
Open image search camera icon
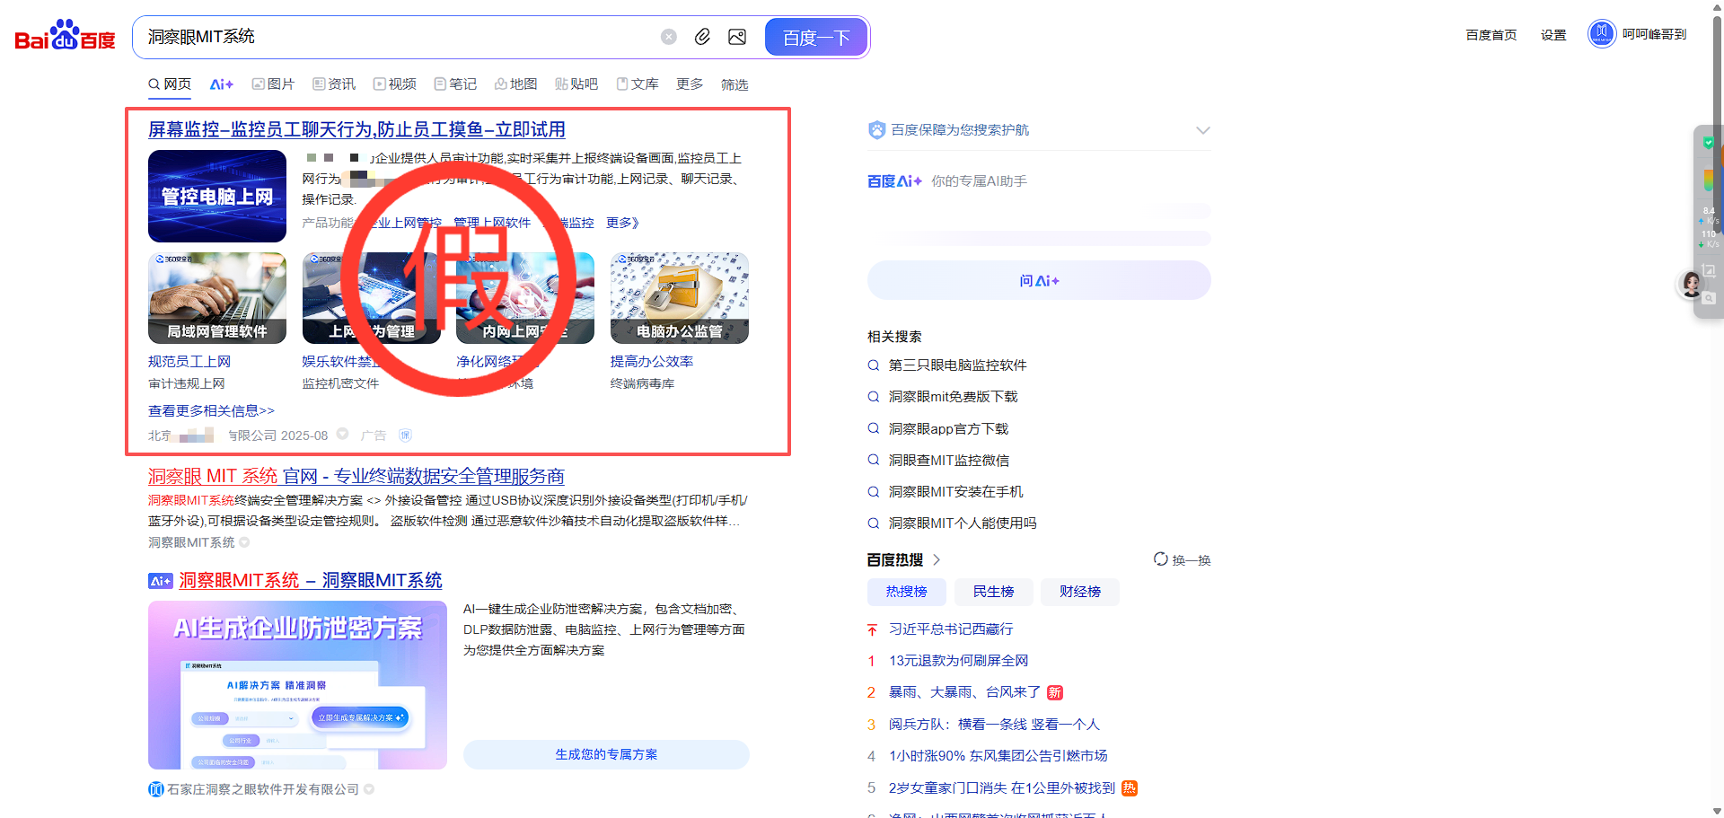point(737,37)
